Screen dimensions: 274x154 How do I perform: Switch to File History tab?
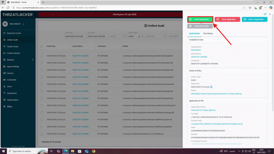pos(208,33)
